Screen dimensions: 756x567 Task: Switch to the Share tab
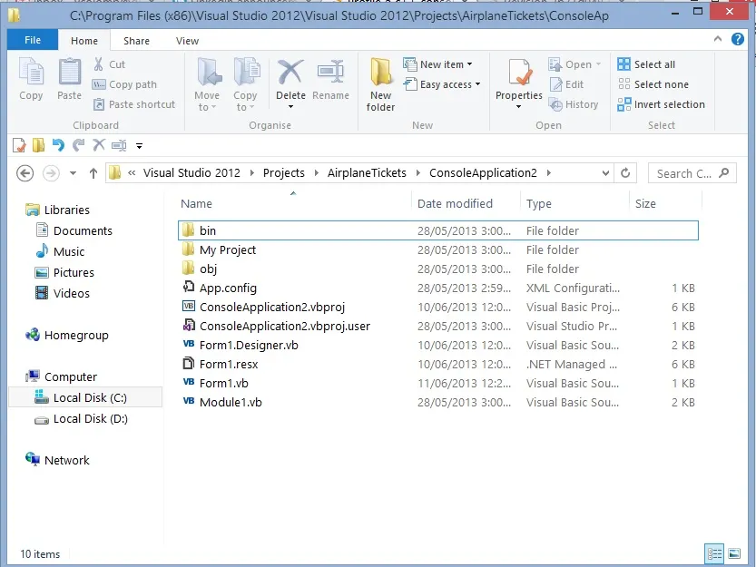click(x=136, y=41)
